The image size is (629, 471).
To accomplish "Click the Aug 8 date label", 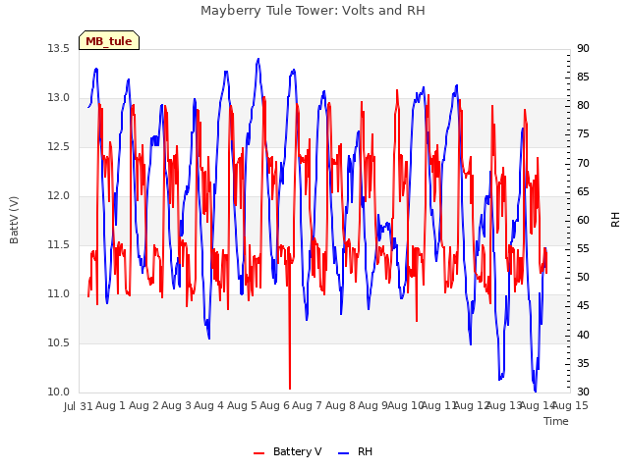I will click(x=340, y=405).
